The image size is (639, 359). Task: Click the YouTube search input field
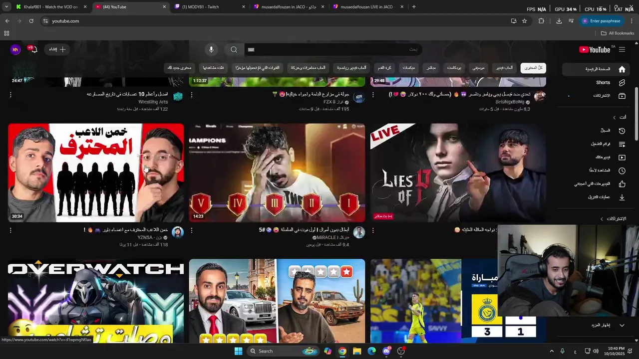click(x=333, y=49)
